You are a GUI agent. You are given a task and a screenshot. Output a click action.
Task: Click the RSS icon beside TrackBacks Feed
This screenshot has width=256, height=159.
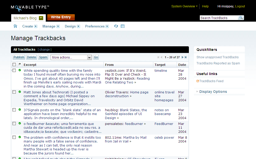click(198, 81)
